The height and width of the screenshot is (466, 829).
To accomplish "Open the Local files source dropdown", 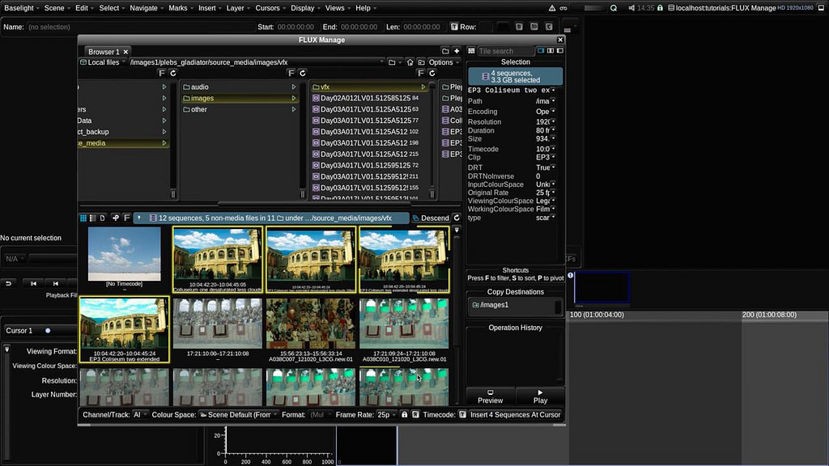I will tap(103, 62).
